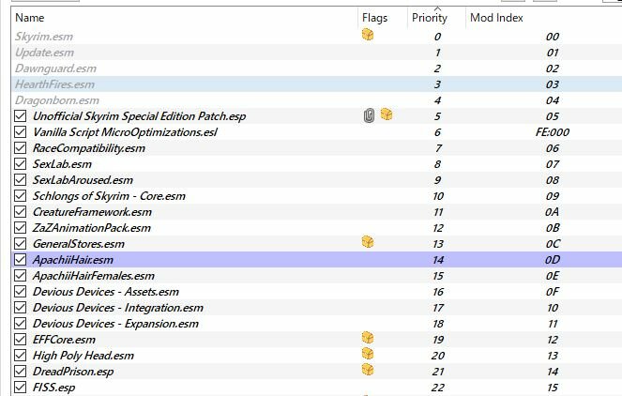This screenshot has height=396, width=622.
Task: Select CreatureFramework.esm name text
Action: [92, 212]
